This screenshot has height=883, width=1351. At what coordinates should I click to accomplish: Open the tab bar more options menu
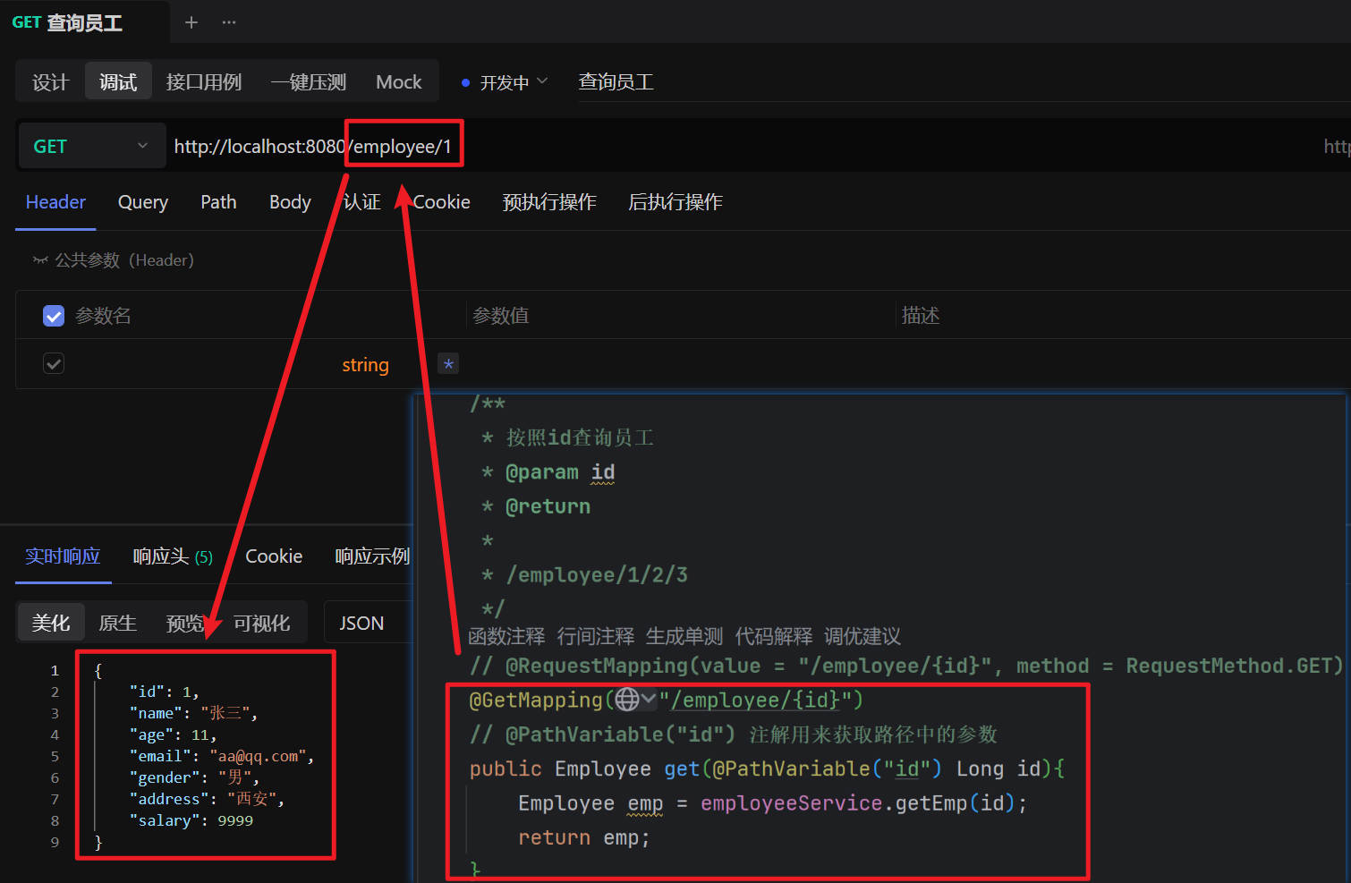[x=229, y=22]
